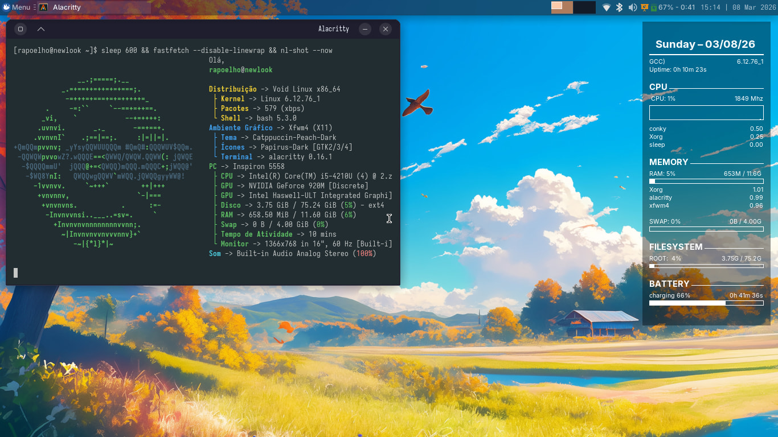Open the presentation mode power icon

click(645, 7)
